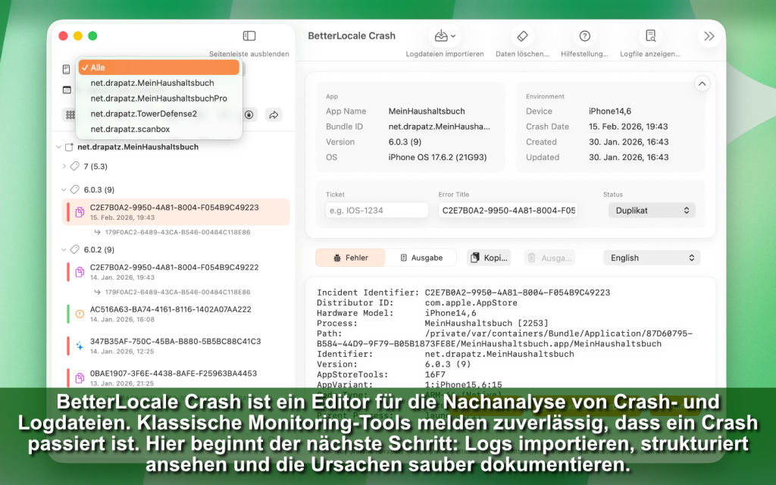776x485 pixels.
Task: Collapse the details panel with chevron-up button
Action: tap(702, 84)
